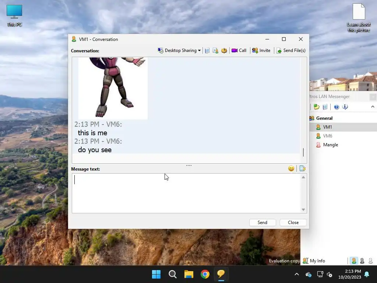Open received files folder icon in Softros Messenger
Image resolution: width=377 pixels, height=283 pixels.
(316, 107)
